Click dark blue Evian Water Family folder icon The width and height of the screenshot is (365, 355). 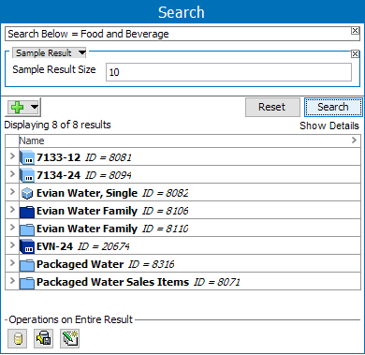point(27,212)
